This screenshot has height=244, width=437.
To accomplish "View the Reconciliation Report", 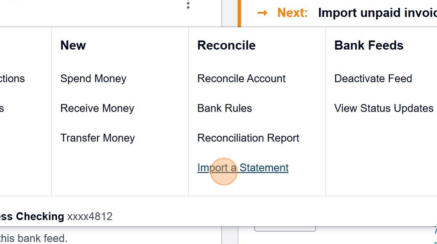I will [x=248, y=138].
